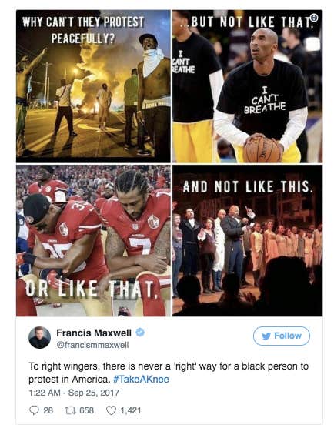The image size is (334, 435).
Task: Open the 'And not like this' stage image
Action: 248,241
